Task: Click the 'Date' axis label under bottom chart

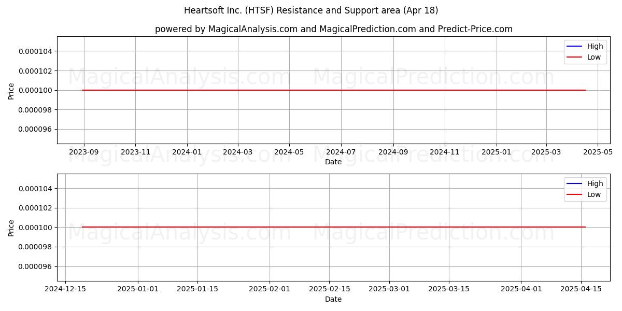Action: tap(333, 299)
